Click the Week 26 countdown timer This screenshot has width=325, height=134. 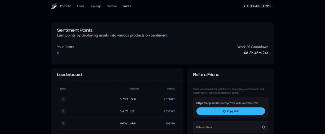tap(256, 53)
